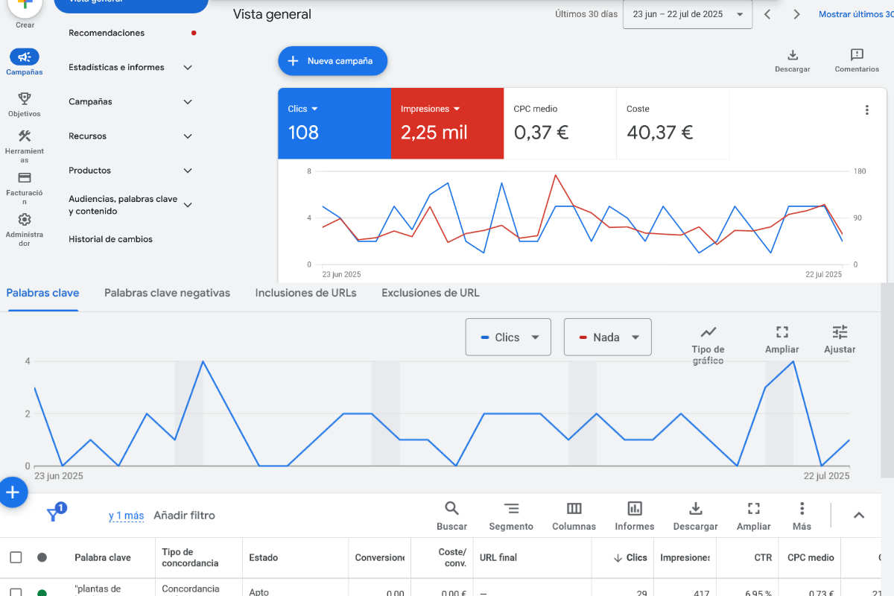
Task: Open the date range dropdown
Action: click(x=687, y=14)
